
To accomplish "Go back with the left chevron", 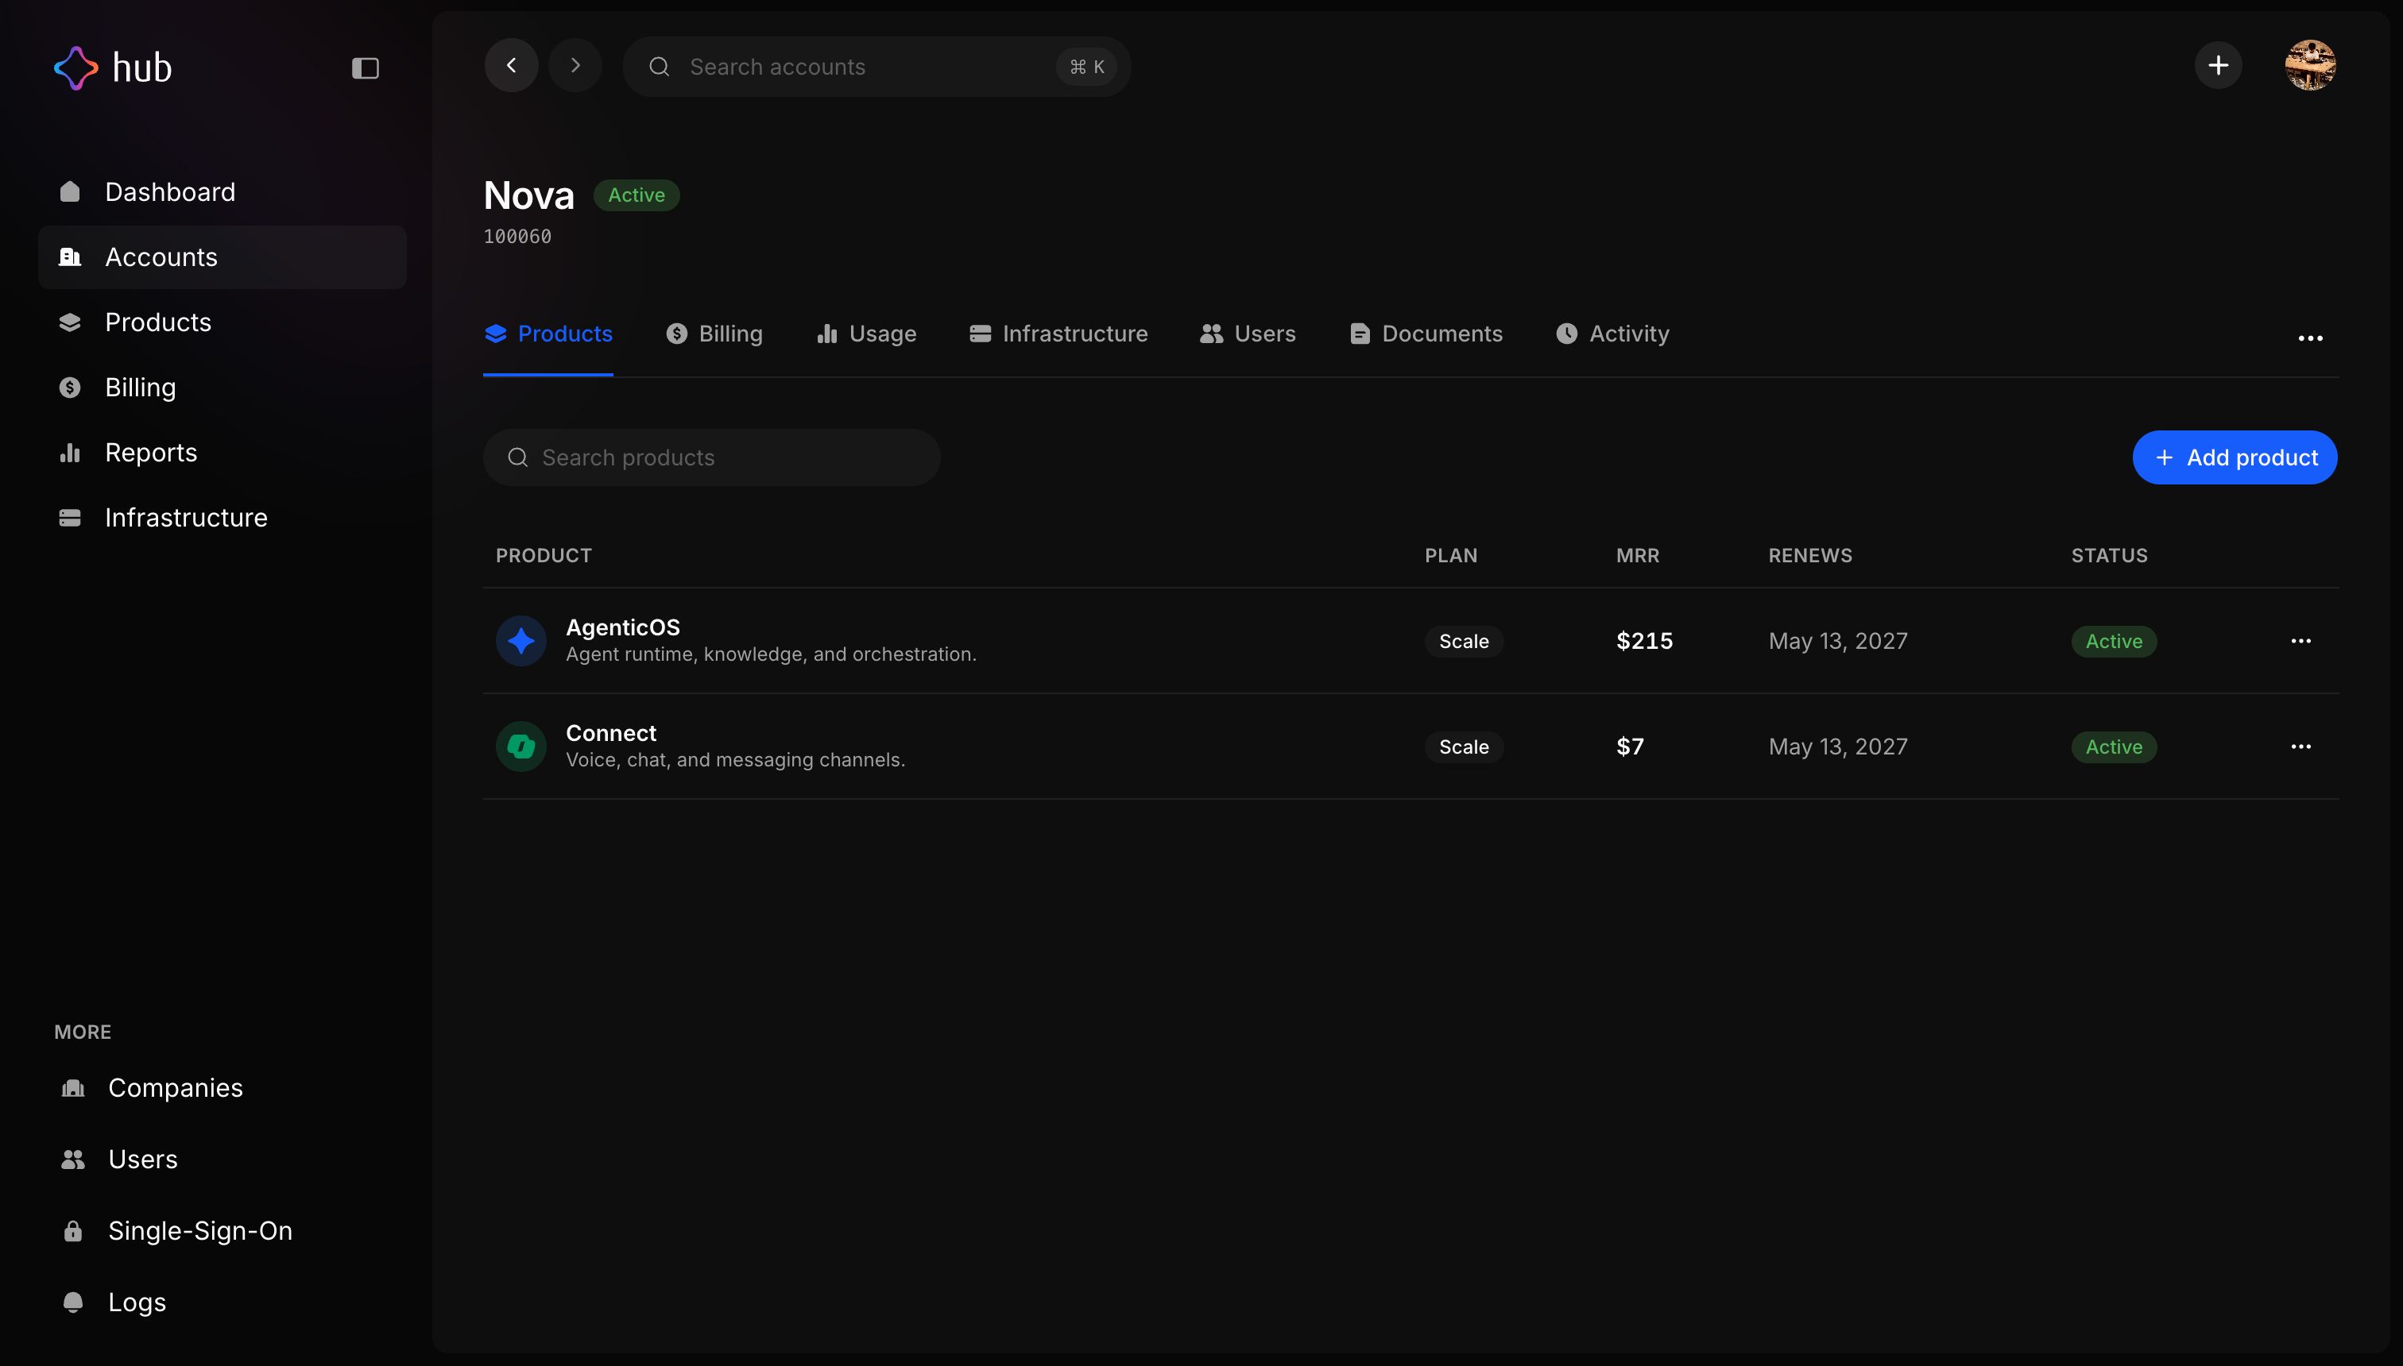I will click(512, 66).
